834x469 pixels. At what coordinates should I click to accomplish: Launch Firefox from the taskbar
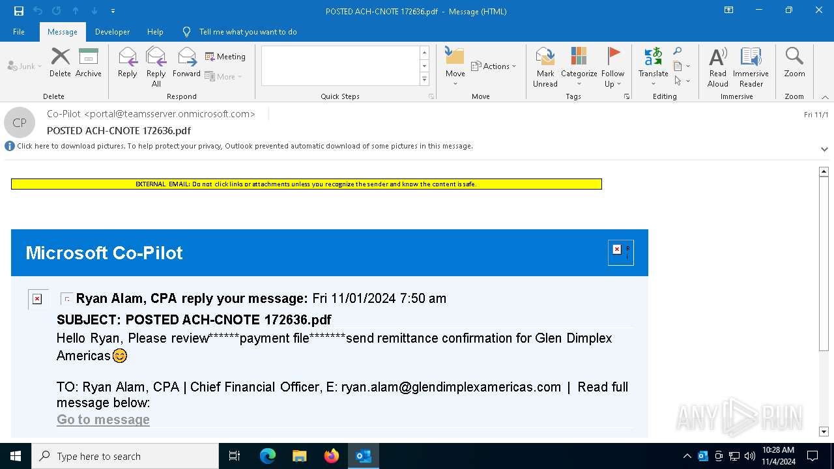point(332,456)
